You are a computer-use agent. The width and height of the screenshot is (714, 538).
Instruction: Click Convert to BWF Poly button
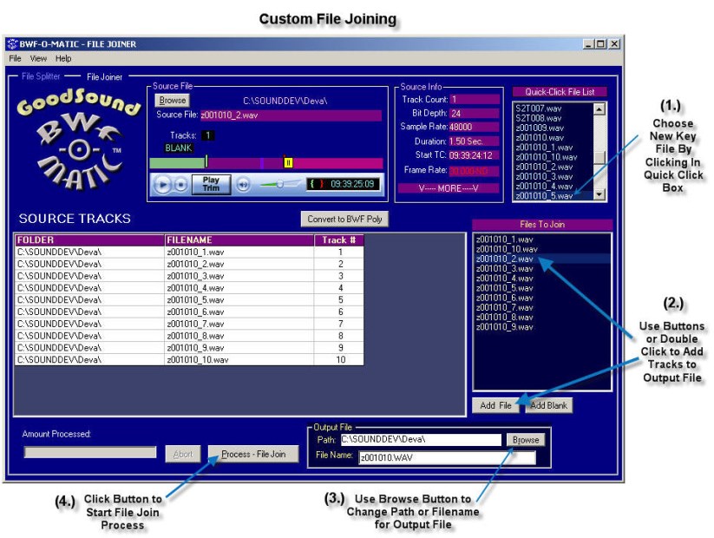(344, 220)
